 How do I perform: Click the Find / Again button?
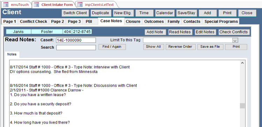pyautogui.click(x=112, y=47)
